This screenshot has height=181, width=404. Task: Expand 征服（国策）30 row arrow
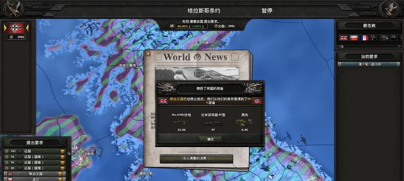[62, 168]
